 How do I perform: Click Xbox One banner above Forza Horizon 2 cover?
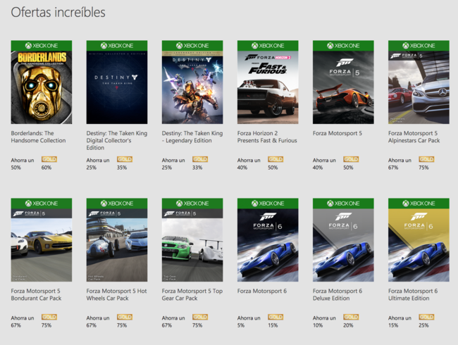click(x=268, y=46)
